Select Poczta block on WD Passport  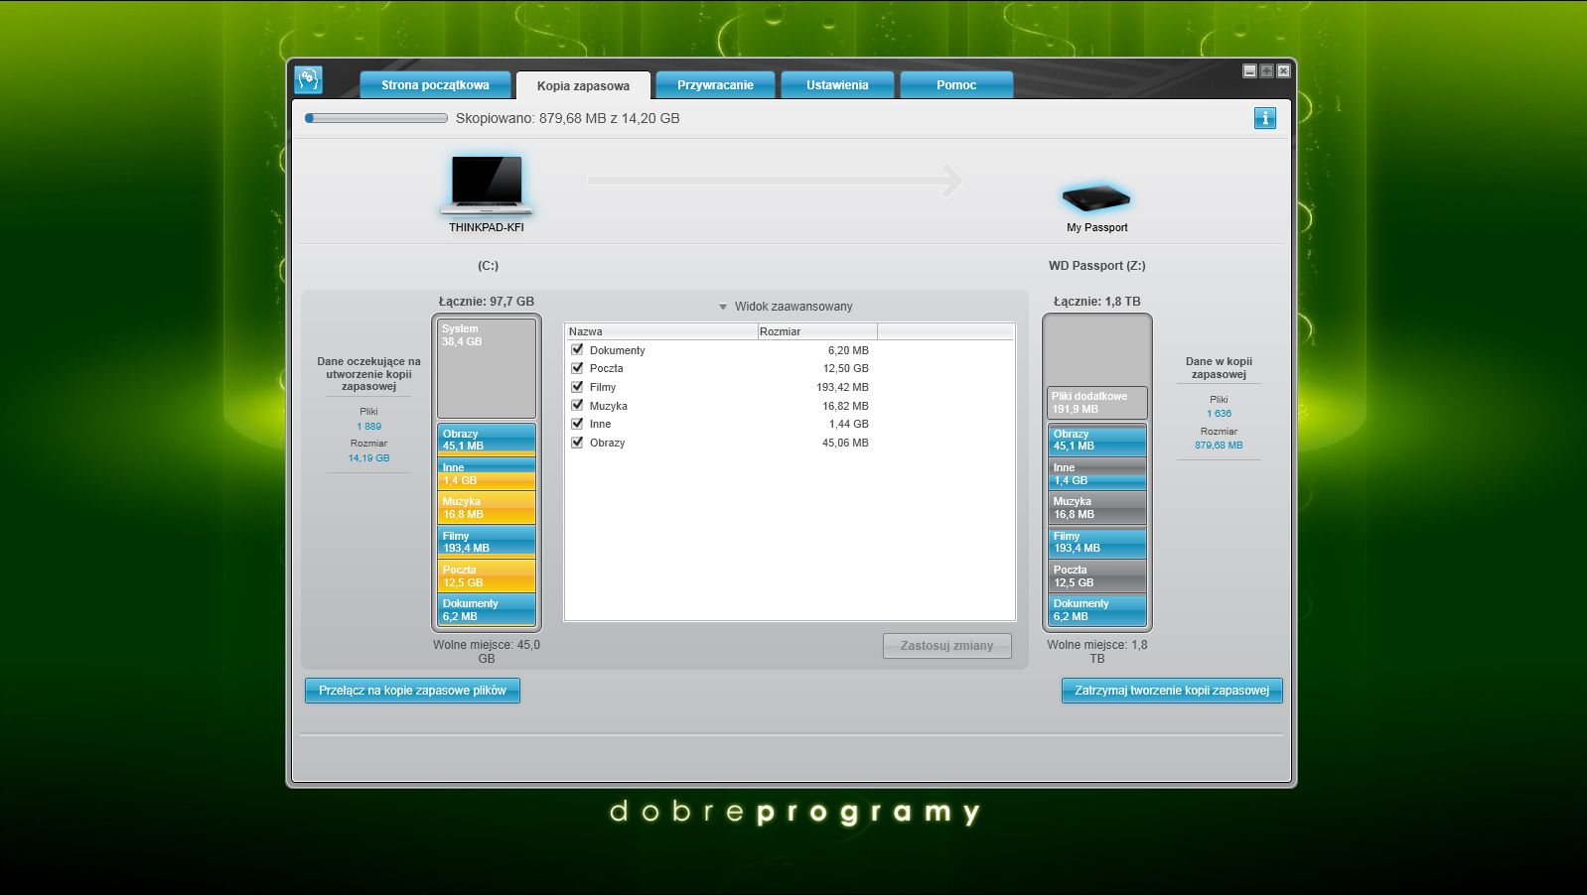pyautogui.click(x=1097, y=575)
